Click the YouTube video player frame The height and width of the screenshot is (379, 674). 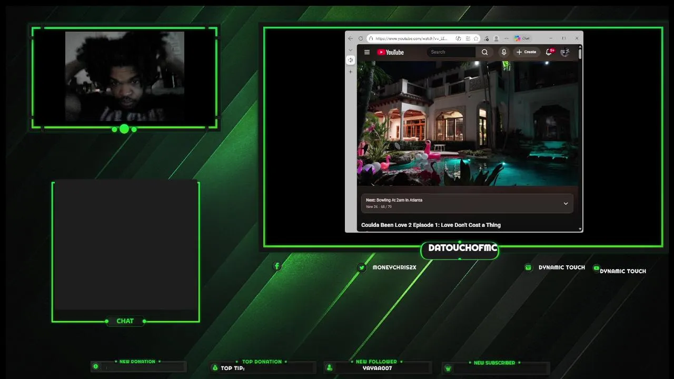point(468,123)
